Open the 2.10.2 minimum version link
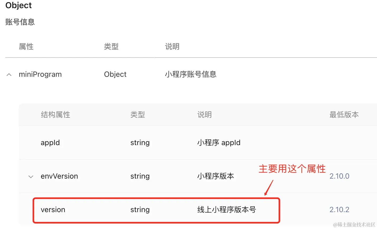This screenshot has height=229, width=377. 339,209
